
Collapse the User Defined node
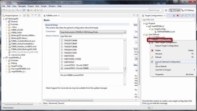(x=144, y=35)
